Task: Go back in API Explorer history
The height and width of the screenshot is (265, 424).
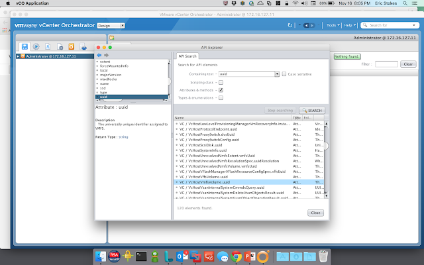Action: click(x=99, y=55)
